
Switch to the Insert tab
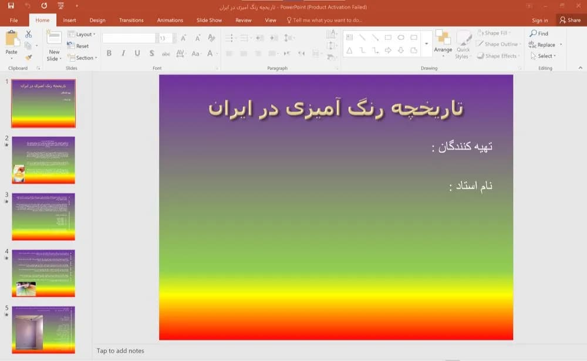pyautogui.click(x=69, y=20)
